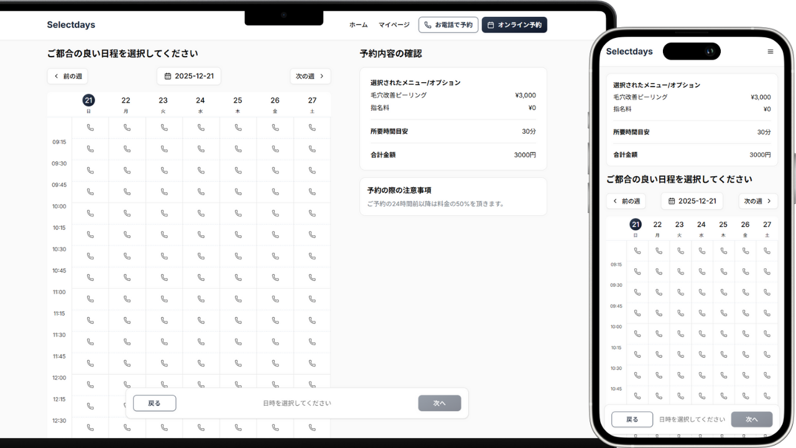Screen dimensions: 796x448
Task: Click the オンライン予約 button
Action: coord(514,25)
